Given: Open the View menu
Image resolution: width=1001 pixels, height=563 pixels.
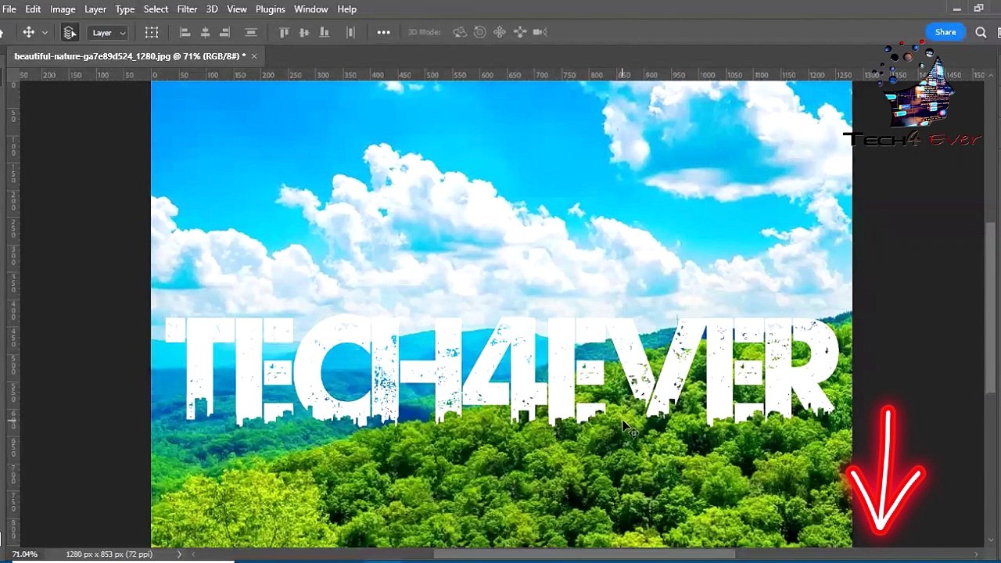Looking at the screenshot, I should click(x=237, y=9).
